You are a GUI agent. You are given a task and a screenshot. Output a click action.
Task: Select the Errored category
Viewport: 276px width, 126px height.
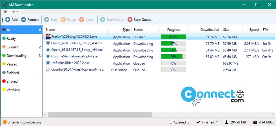pyautogui.click(x=21, y=81)
